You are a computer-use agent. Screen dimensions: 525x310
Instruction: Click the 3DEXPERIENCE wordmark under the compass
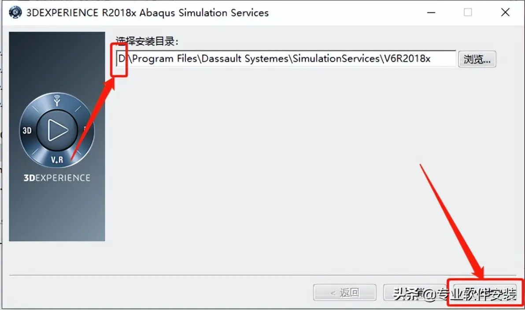point(57,178)
